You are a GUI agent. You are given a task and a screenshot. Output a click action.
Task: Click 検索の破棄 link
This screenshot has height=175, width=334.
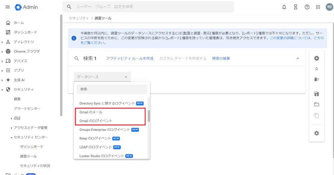[x=221, y=58]
